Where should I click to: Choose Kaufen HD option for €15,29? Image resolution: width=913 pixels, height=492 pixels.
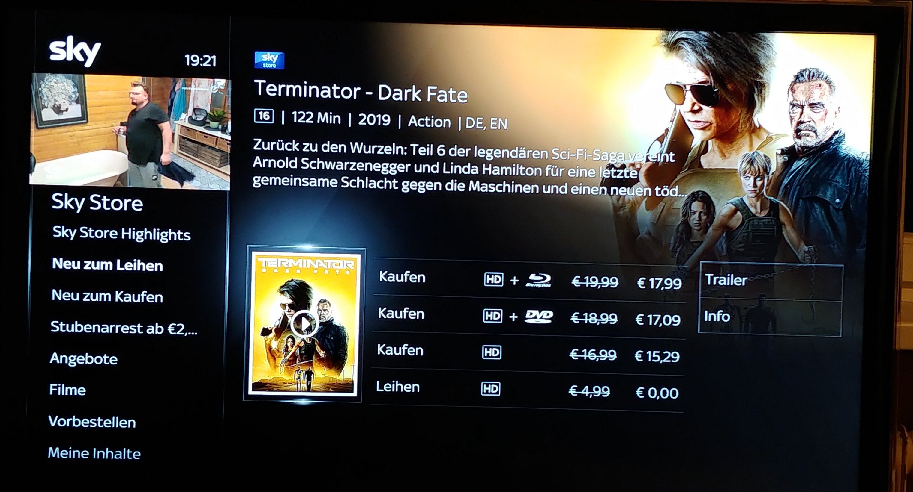click(x=528, y=352)
